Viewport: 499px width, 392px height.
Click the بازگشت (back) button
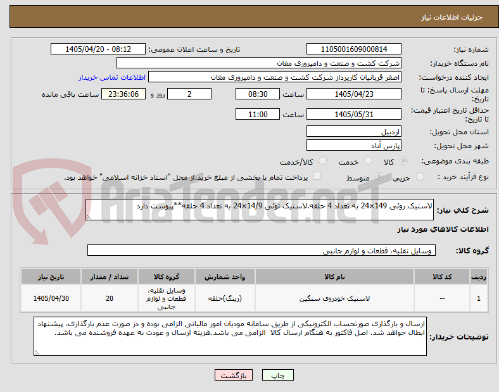(234, 375)
